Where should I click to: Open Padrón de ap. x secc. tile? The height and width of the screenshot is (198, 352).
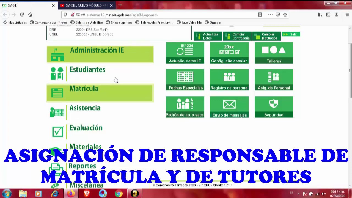(185, 107)
